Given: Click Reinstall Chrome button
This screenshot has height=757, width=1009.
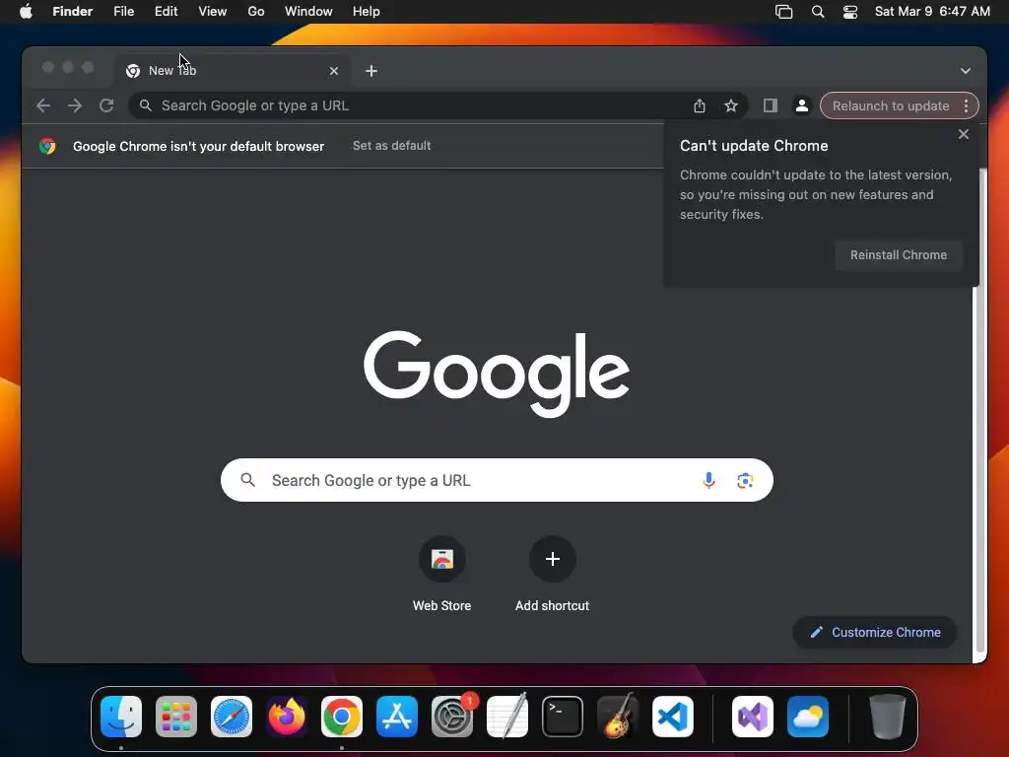Looking at the screenshot, I should tap(899, 255).
